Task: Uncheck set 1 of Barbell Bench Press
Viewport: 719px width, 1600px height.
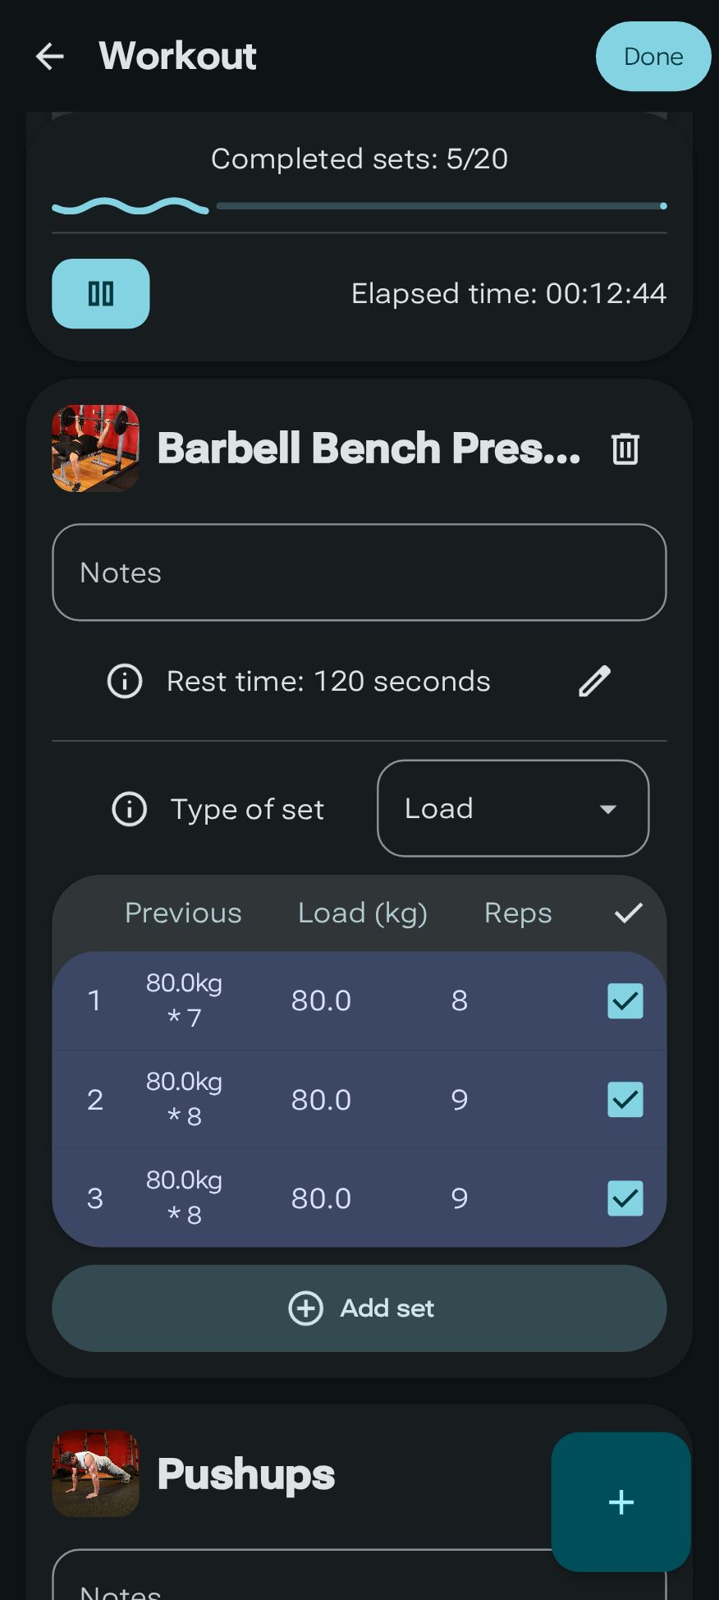Action: [x=625, y=1000]
